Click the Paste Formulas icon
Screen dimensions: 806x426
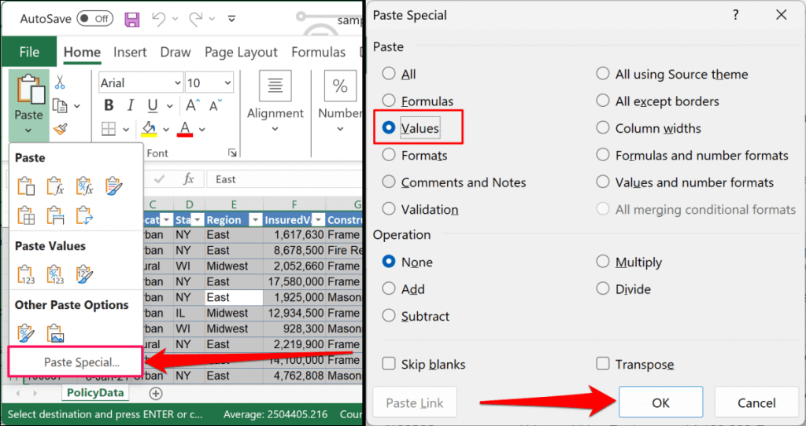[x=55, y=185]
